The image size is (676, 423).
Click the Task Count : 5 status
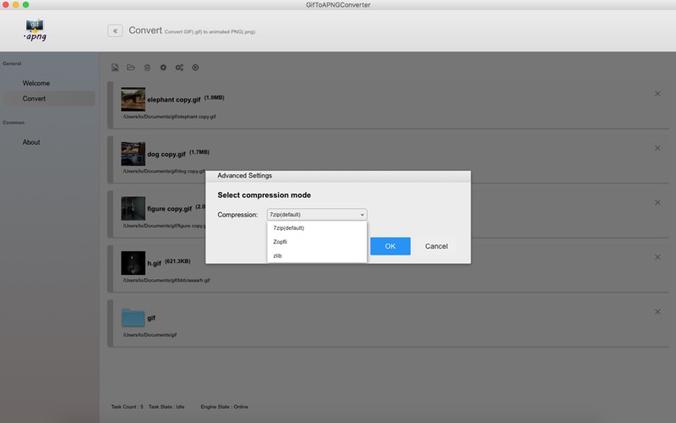coord(127,407)
